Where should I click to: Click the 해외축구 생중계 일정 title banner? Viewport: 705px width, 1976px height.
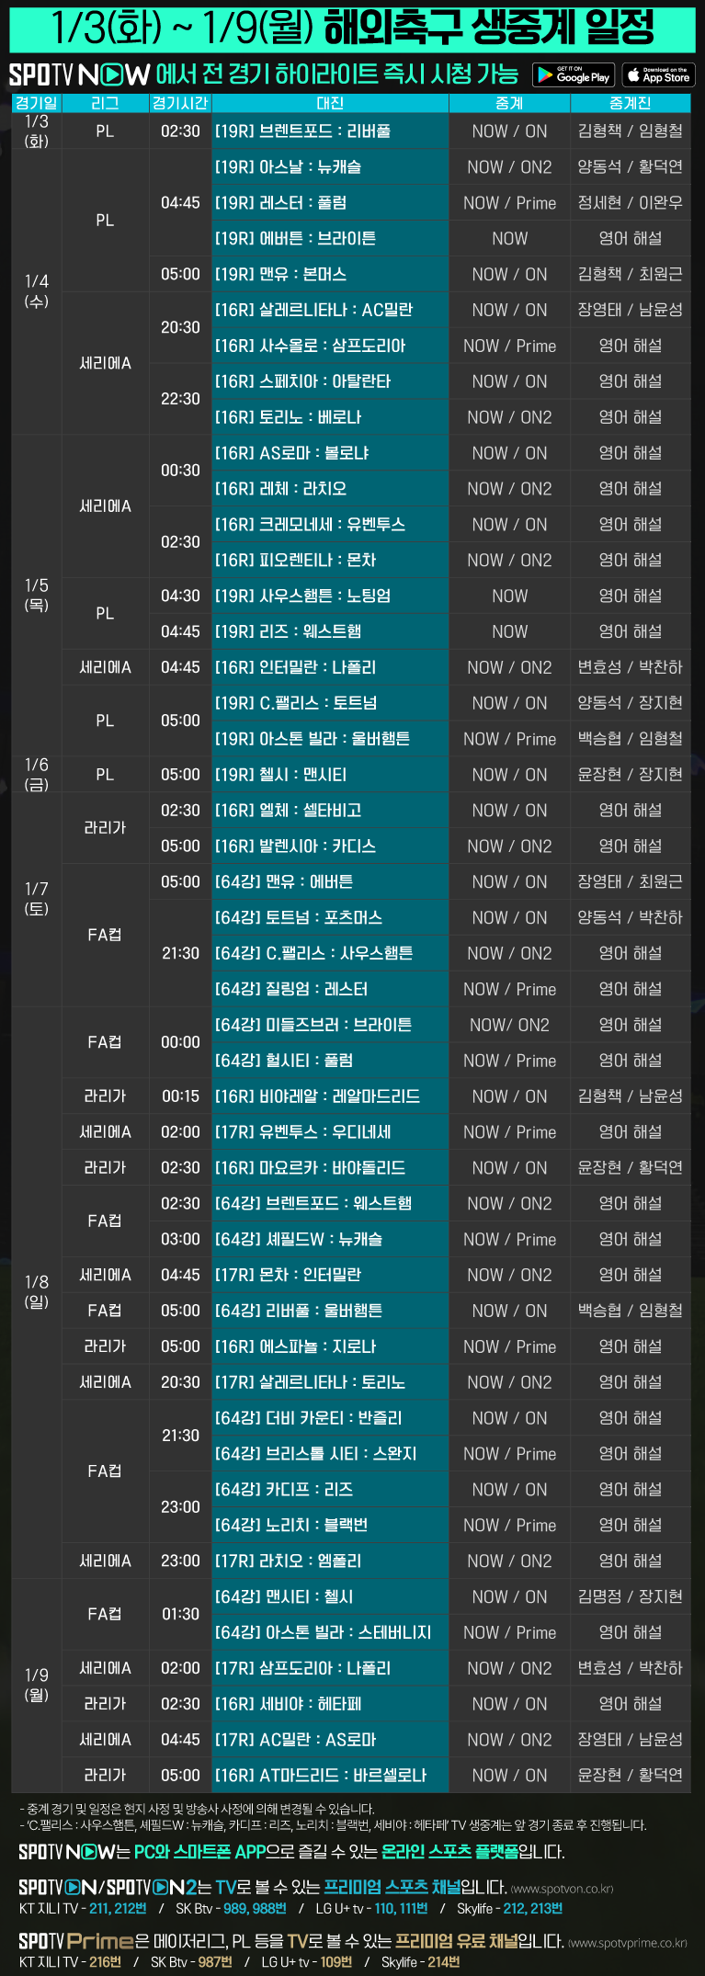[x=352, y=28]
